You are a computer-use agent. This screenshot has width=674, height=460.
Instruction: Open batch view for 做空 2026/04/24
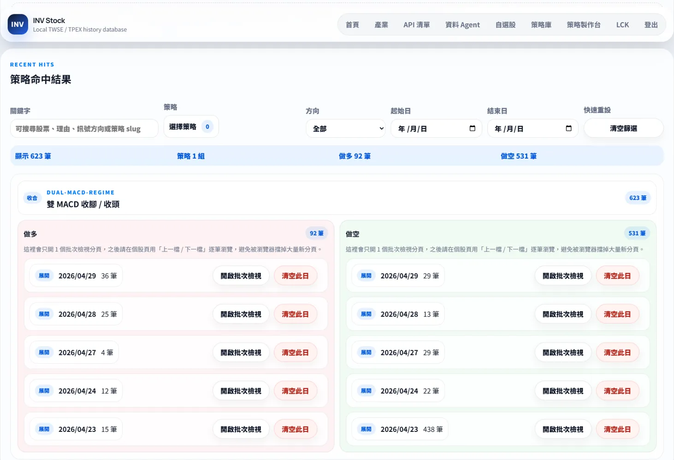(563, 391)
